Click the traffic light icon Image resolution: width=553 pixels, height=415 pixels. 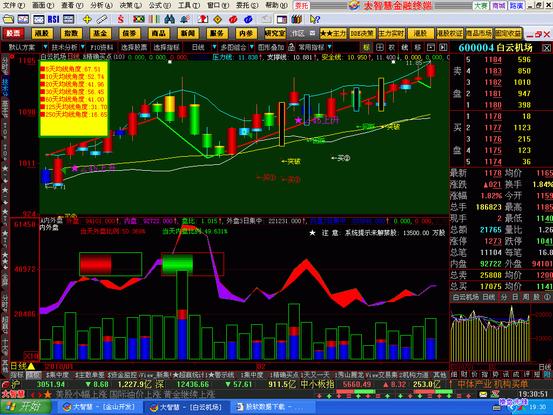coord(139,19)
